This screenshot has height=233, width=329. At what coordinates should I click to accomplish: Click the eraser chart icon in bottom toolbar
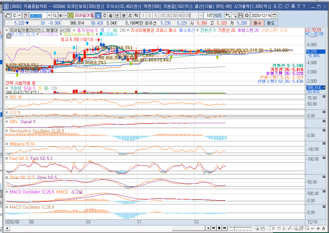[x=296, y=228]
